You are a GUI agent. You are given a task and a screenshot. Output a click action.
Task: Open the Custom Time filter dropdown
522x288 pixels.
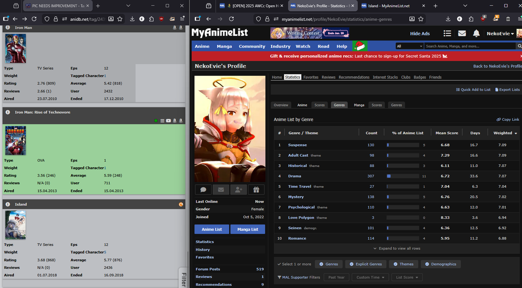(370, 277)
